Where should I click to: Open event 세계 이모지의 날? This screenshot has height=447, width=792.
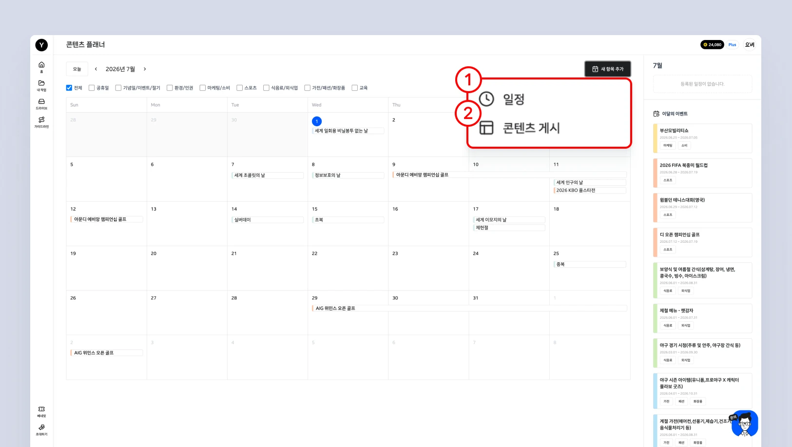tap(509, 220)
